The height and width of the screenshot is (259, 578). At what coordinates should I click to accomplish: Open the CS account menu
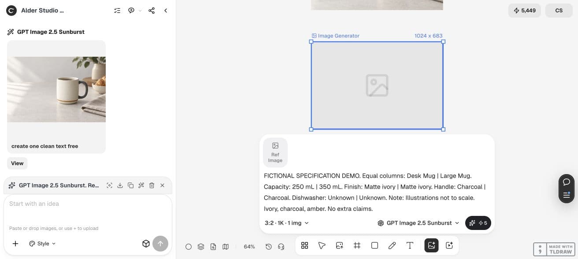click(559, 11)
